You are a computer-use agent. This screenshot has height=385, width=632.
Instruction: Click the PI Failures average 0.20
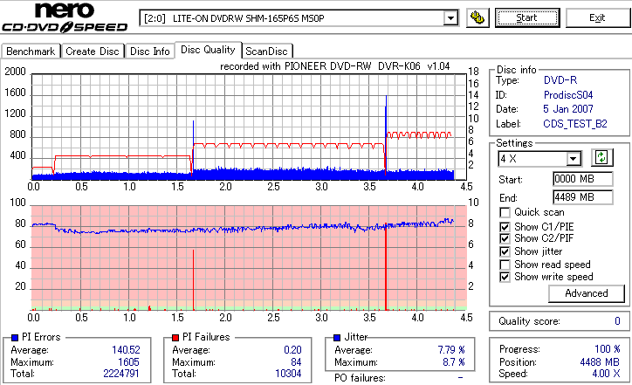tap(292, 350)
